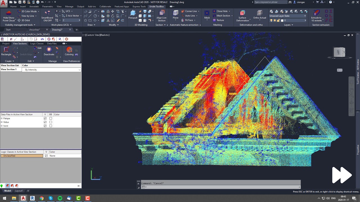Switch to the Logic Classes tab
360x202 pixels.
(37, 43)
